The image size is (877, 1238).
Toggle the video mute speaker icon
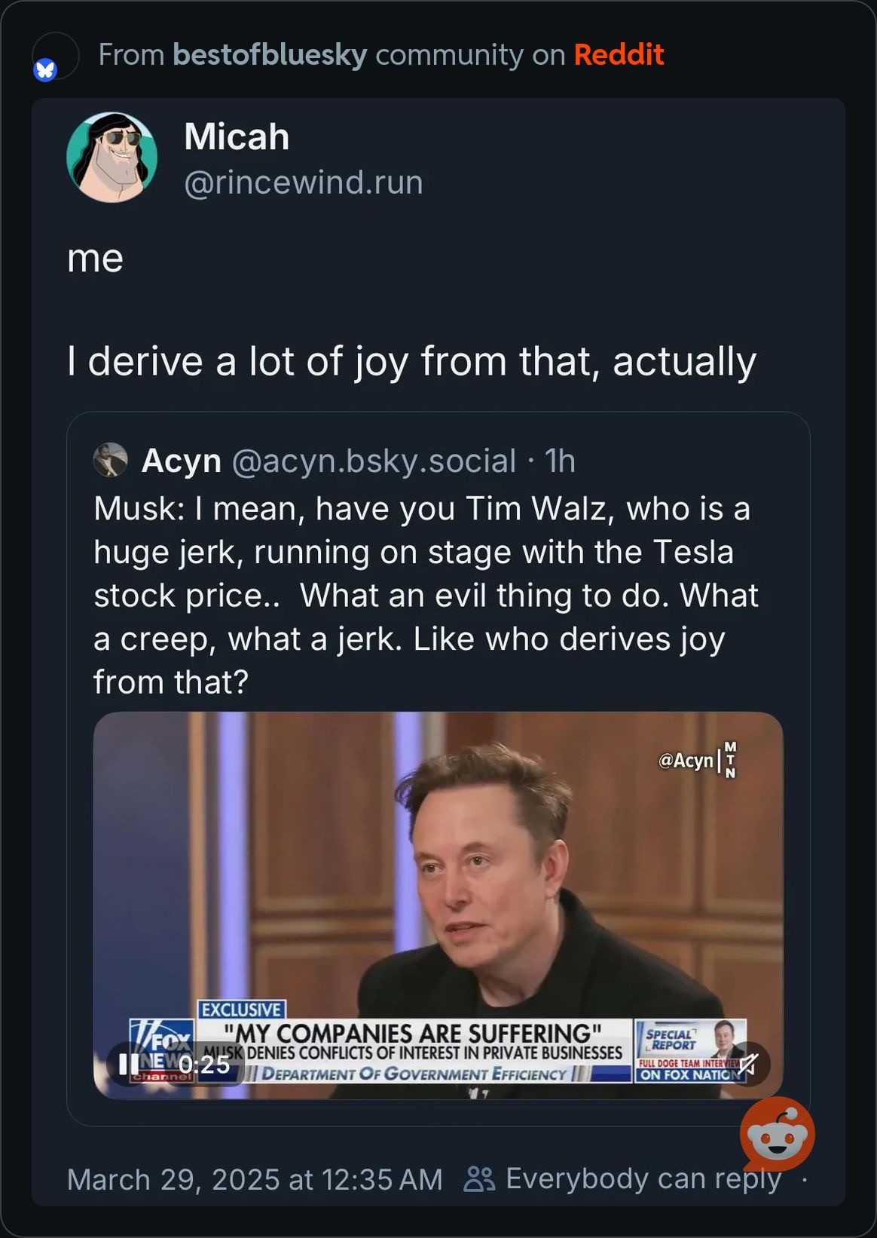[x=747, y=1064]
